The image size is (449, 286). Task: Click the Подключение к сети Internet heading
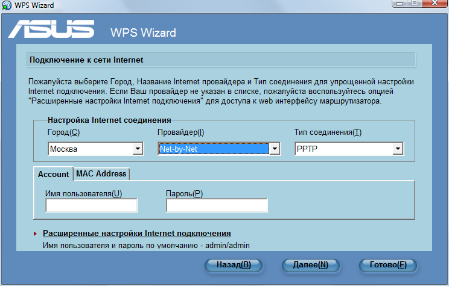[x=86, y=60]
